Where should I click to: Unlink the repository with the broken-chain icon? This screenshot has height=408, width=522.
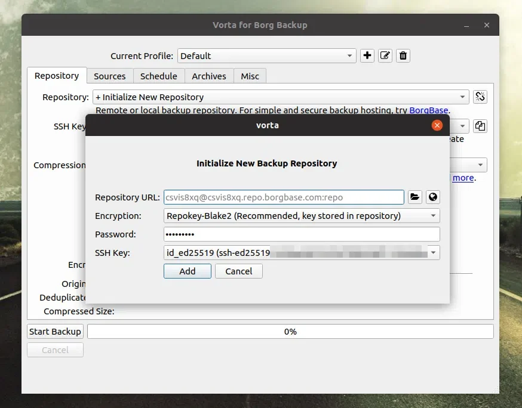pos(480,97)
